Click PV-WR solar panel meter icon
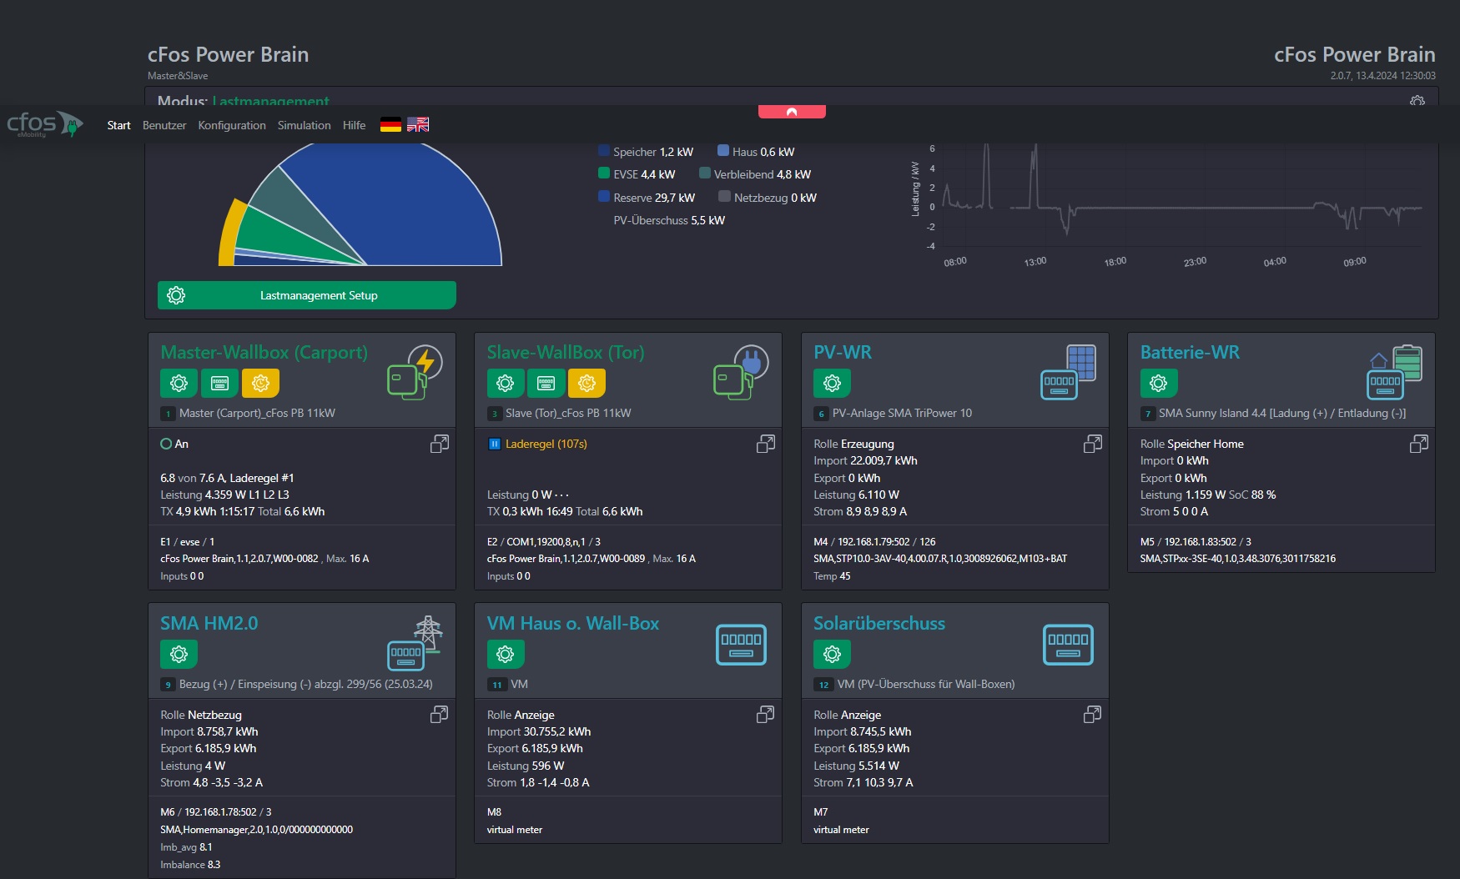The image size is (1460, 879). (1069, 372)
